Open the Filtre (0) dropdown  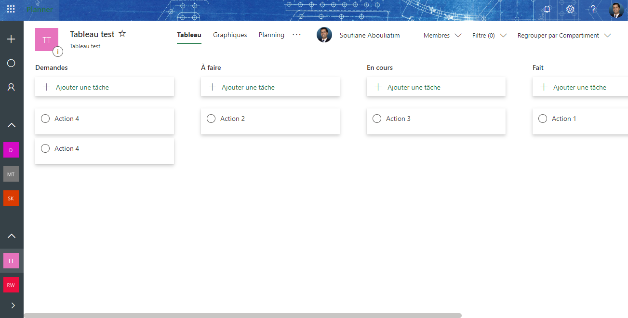(489, 35)
